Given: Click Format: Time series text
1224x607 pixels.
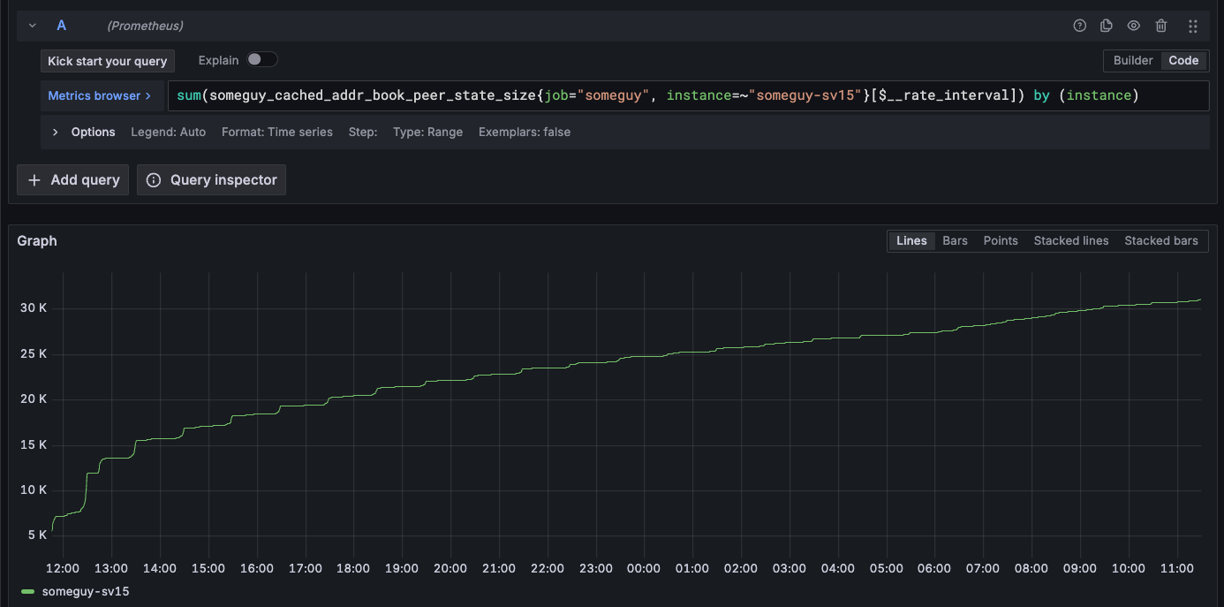Looking at the screenshot, I should pos(277,132).
